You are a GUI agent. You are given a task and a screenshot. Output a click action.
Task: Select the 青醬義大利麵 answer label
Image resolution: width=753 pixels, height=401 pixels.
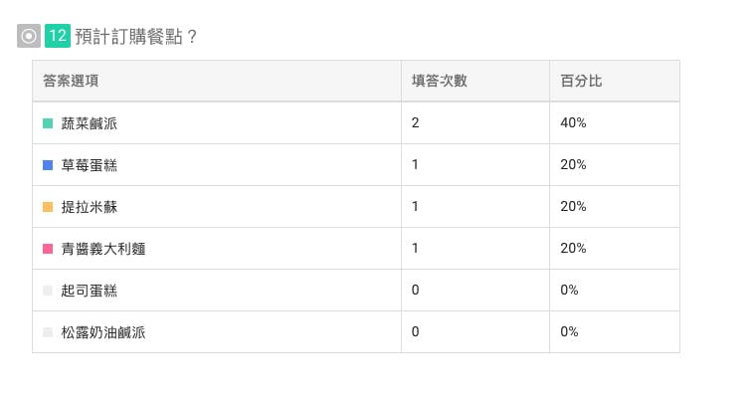[103, 249]
